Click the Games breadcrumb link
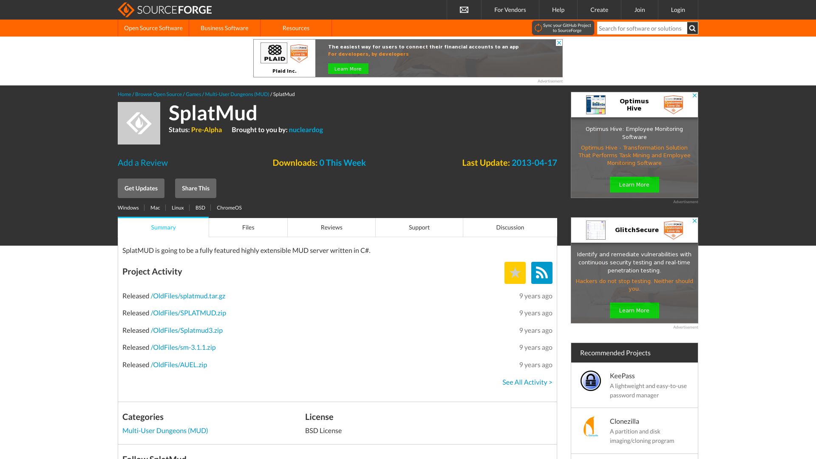This screenshot has height=459, width=816. click(193, 94)
